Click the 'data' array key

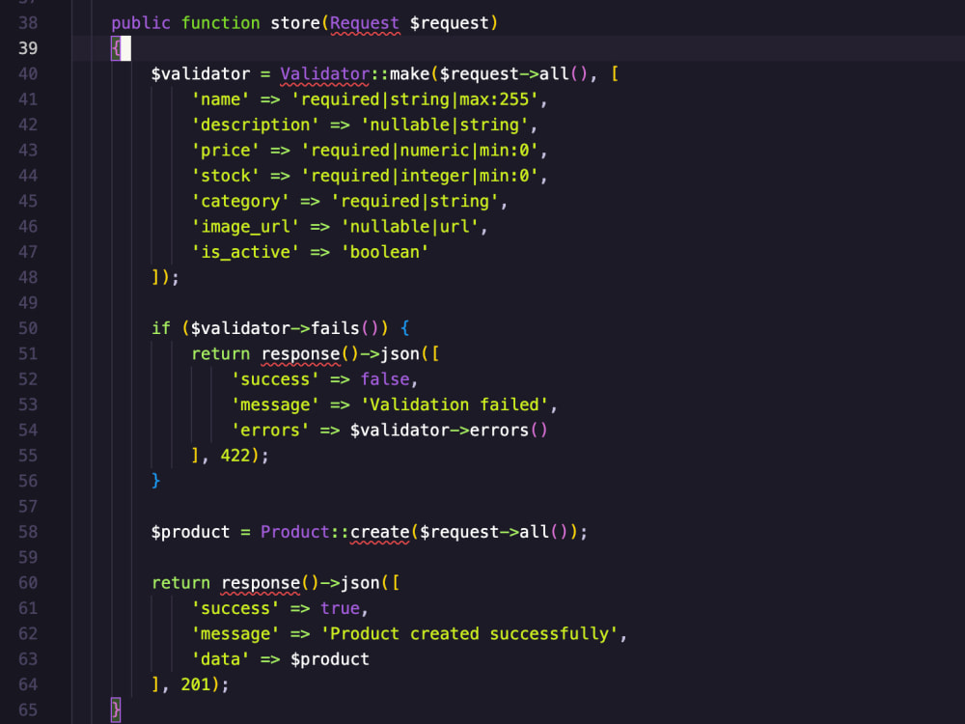[220, 659]
